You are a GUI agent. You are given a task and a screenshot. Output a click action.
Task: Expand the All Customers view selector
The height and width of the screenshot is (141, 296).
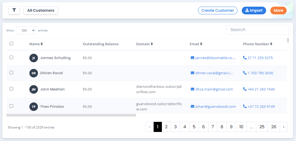point(41,11)
